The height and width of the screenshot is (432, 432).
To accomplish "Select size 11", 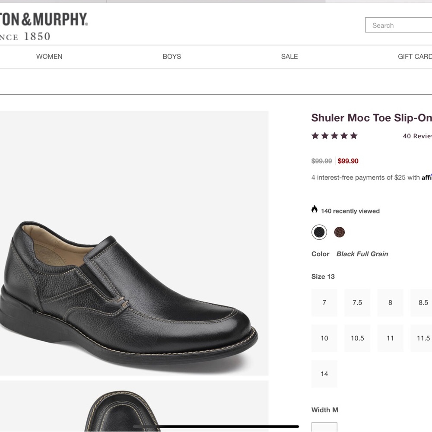I will [x=390, y=338].
